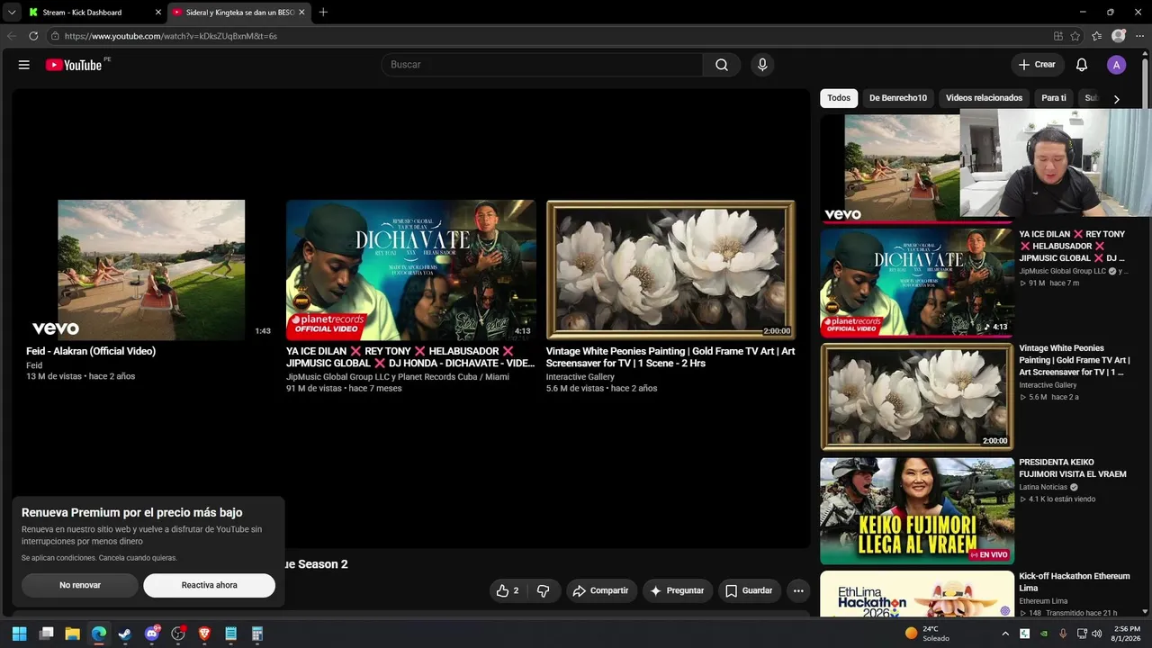
Task: Open the purple account avatar menu
Action: point(1116,65)
